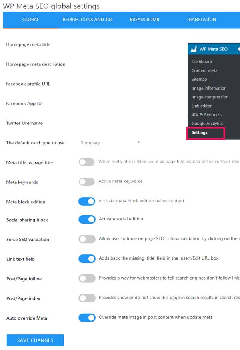240x350 pixels.
Task: Collapse the WP Meta SEO menu arrow
Action: (x=239, y=49)
